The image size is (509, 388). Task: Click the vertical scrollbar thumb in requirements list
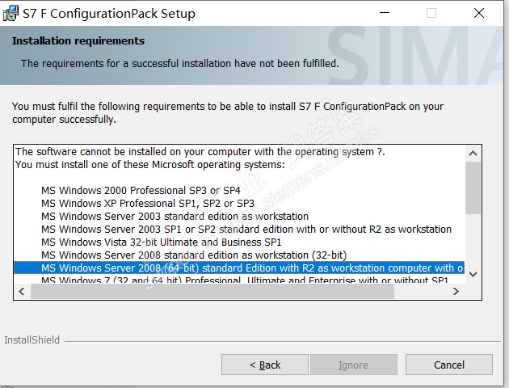(x=473, y=184)
